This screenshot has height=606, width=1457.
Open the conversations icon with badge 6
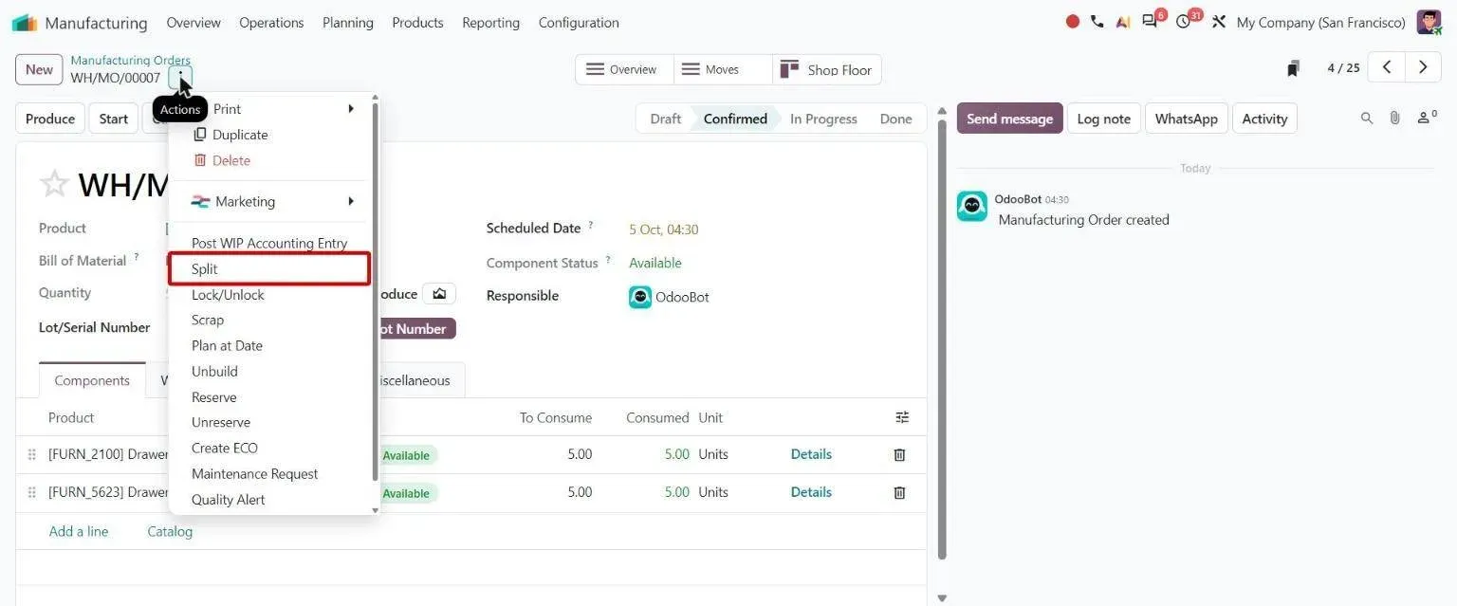click(x=1151, y=21)
